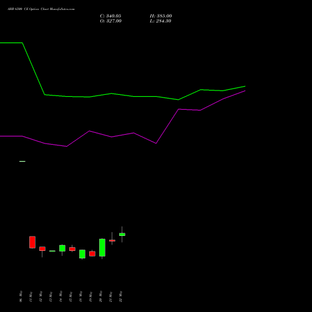Click the ABB CE Options chart title
Image resolution: width=312 pixels, height=312 pixels.
[41, 9]
